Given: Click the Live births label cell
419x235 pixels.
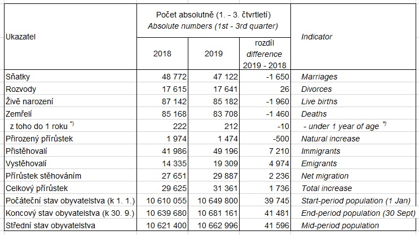Looking at the screenshot, I should click(x=353, y=101).
